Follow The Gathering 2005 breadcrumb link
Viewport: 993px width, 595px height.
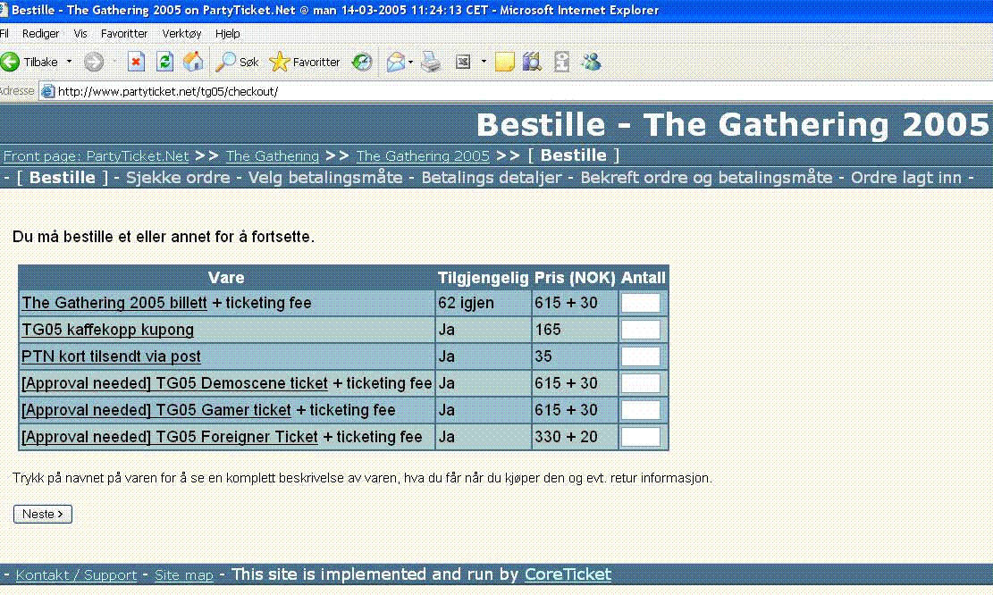[x=423, y=155]
